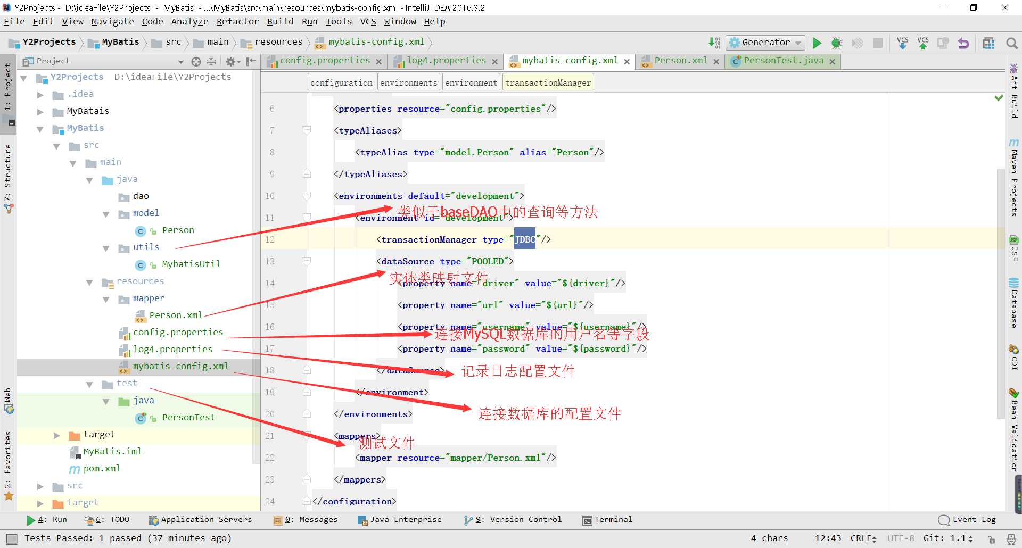1022x548 pixels.
Task: Open the Refactor menu
Action: [237, 21]
